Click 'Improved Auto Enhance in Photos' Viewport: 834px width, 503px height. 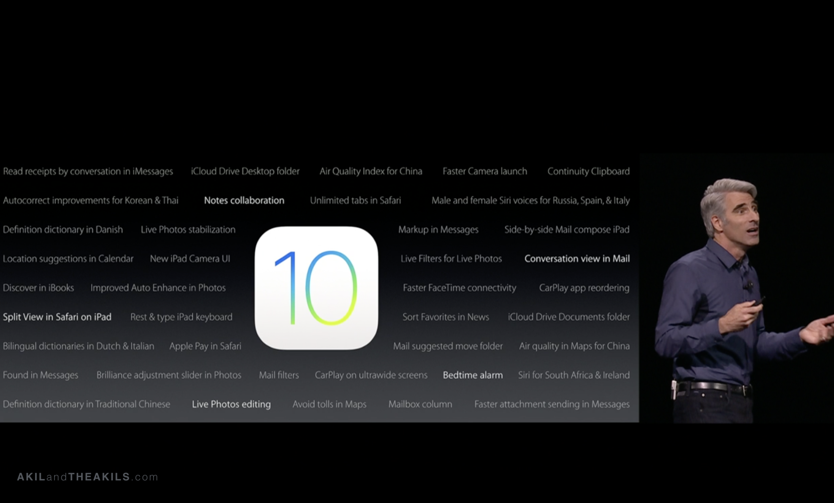point(158,288)
